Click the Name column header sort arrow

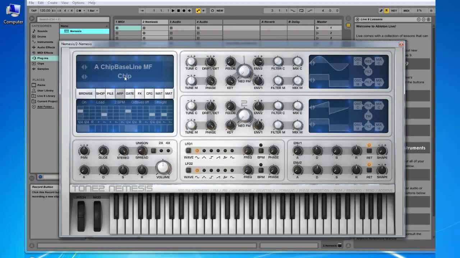pyautogui.click(x=106, y=26)
